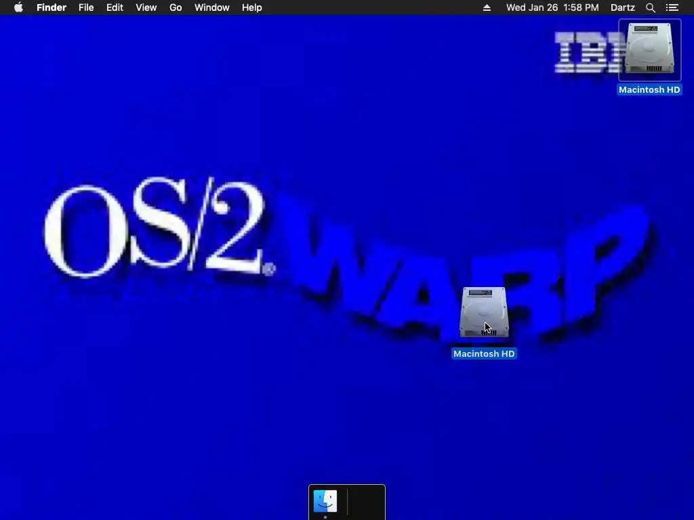
Task: Open the File menu
Action: coord(86,7)
